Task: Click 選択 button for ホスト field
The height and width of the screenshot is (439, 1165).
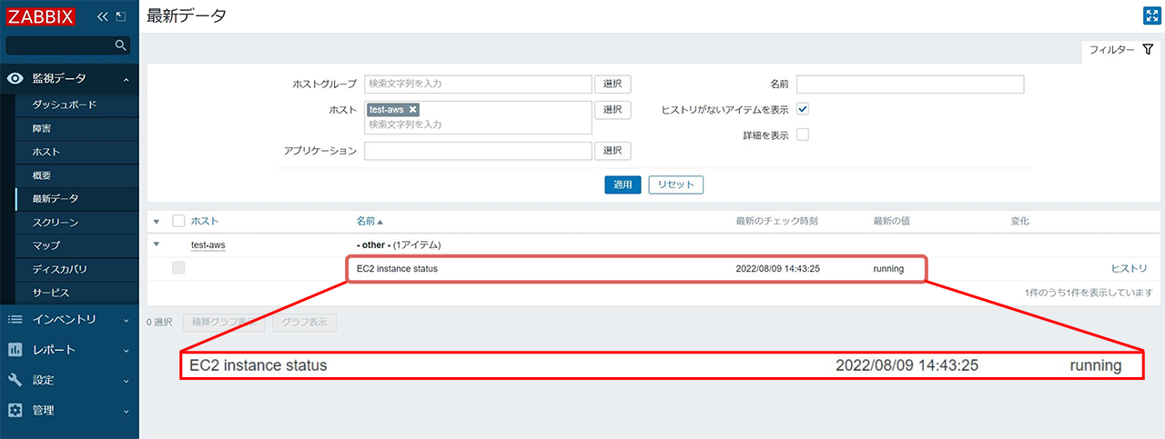Action: tap(613, 109)
